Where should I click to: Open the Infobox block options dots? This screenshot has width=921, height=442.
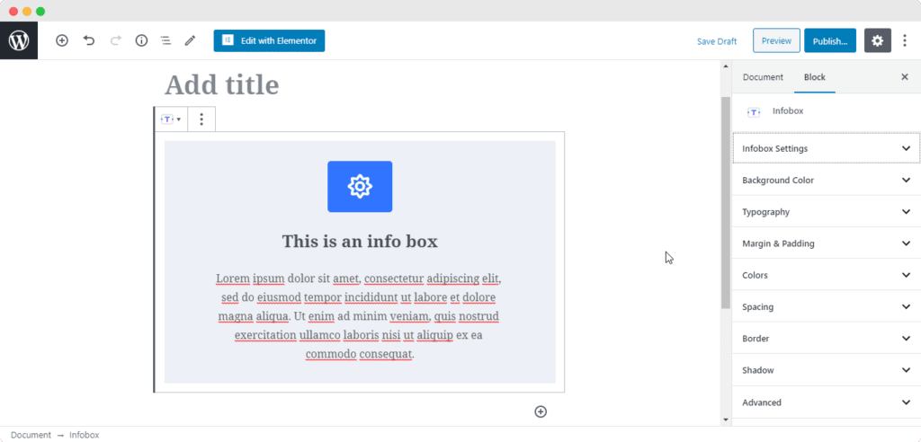(201, 119)
